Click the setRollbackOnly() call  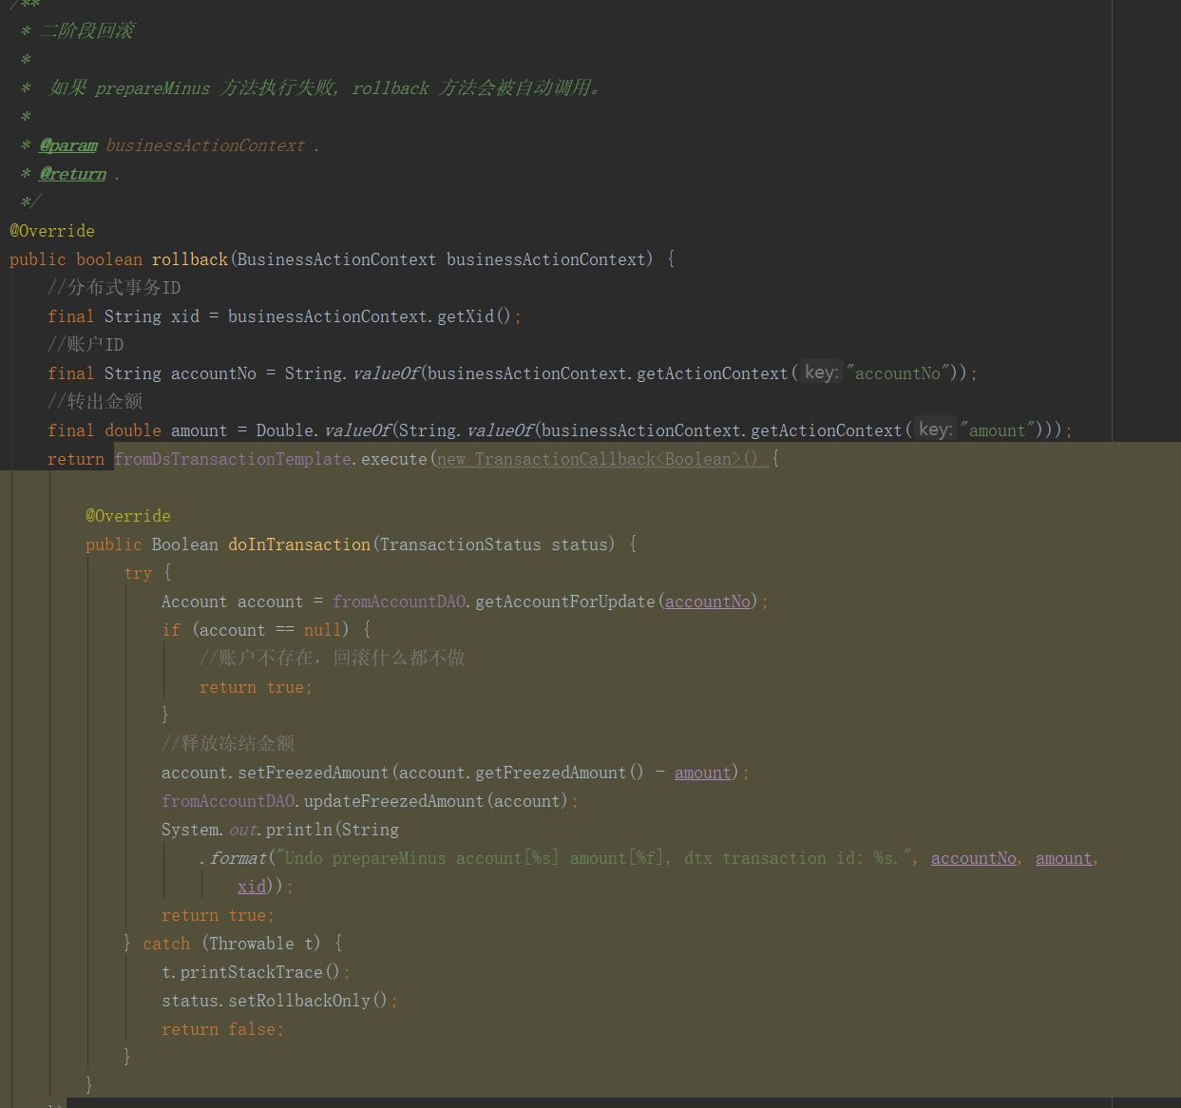click(x=308, y=1001)
